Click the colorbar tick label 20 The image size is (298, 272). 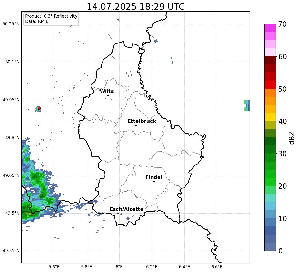[x=282, y=186]
